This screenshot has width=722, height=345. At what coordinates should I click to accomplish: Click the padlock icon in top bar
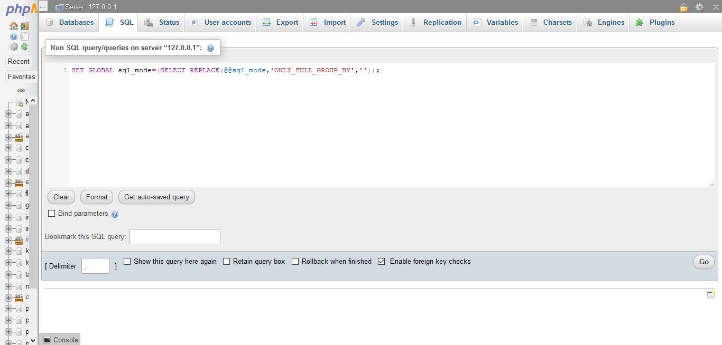pos(684,7)
